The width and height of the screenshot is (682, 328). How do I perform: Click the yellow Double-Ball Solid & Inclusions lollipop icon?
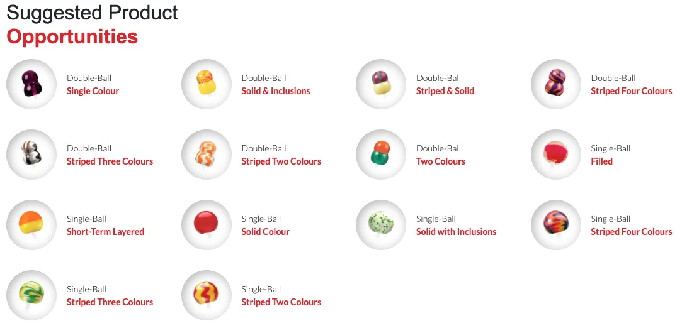206,84
